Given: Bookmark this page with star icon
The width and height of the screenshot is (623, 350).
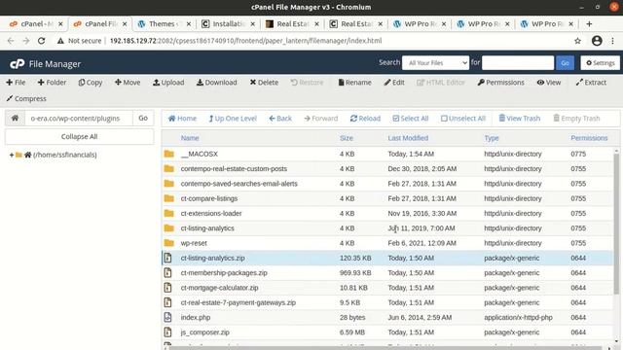Looking at the screenshot, I should click(x=577, y=41).
